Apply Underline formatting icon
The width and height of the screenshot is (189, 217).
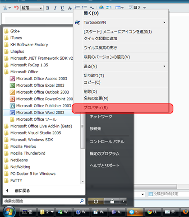[x=62, y=8]
